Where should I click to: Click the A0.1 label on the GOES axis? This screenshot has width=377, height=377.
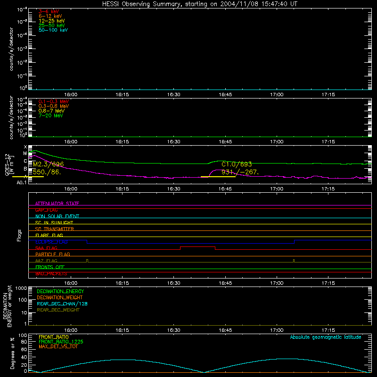[22, 182]
